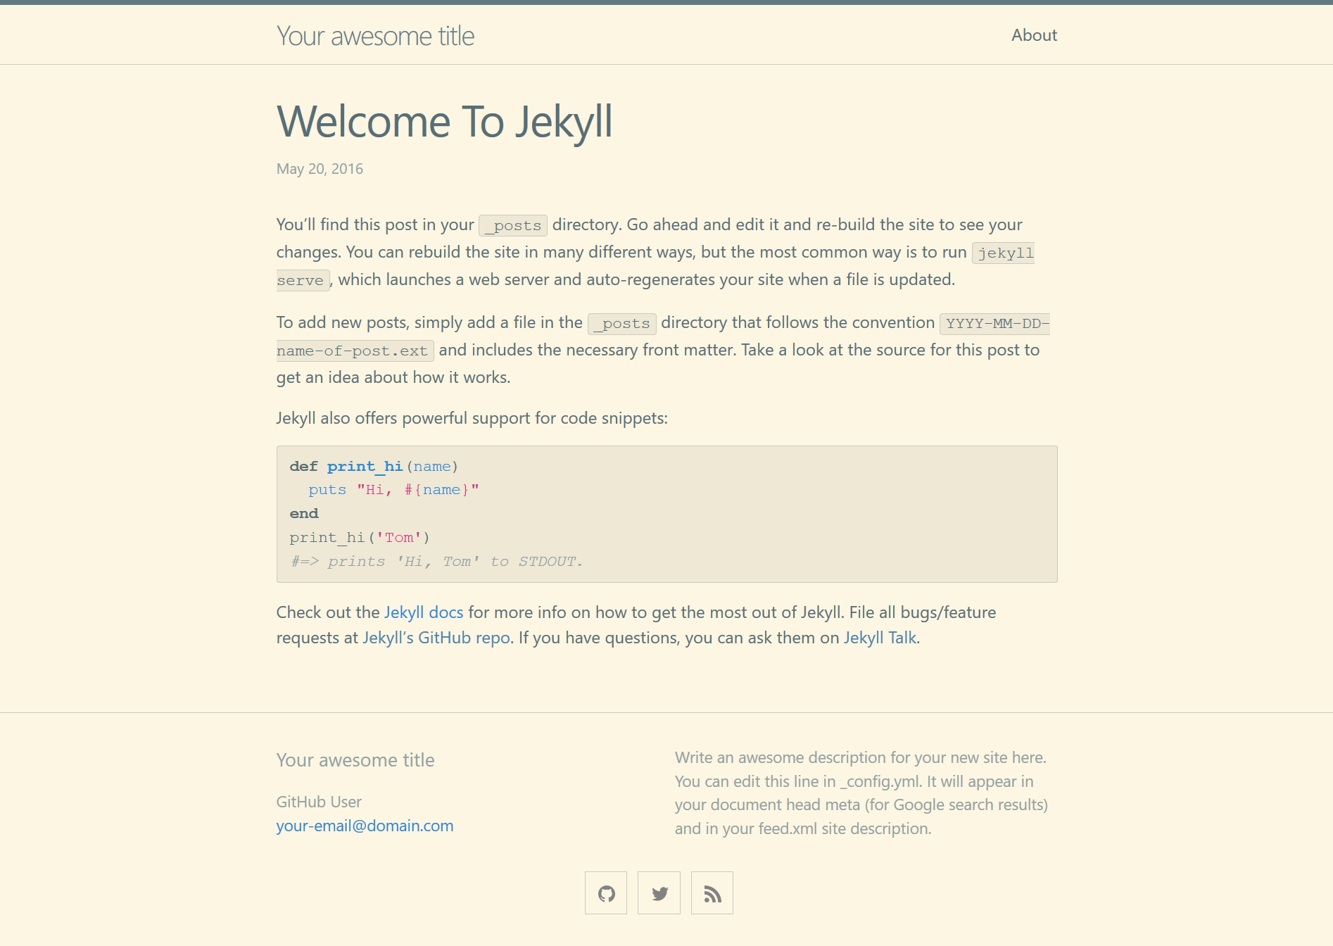Click the 'jekyll' inline code snippet
This screenshot has height=946, width=1333.
[x=1003, y=253]
